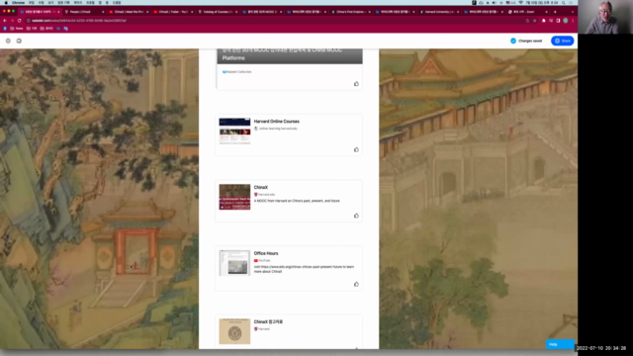The image size is (633, 356).
Task: Open the Chrome profile avatar
Action: [x=566, y=21]
